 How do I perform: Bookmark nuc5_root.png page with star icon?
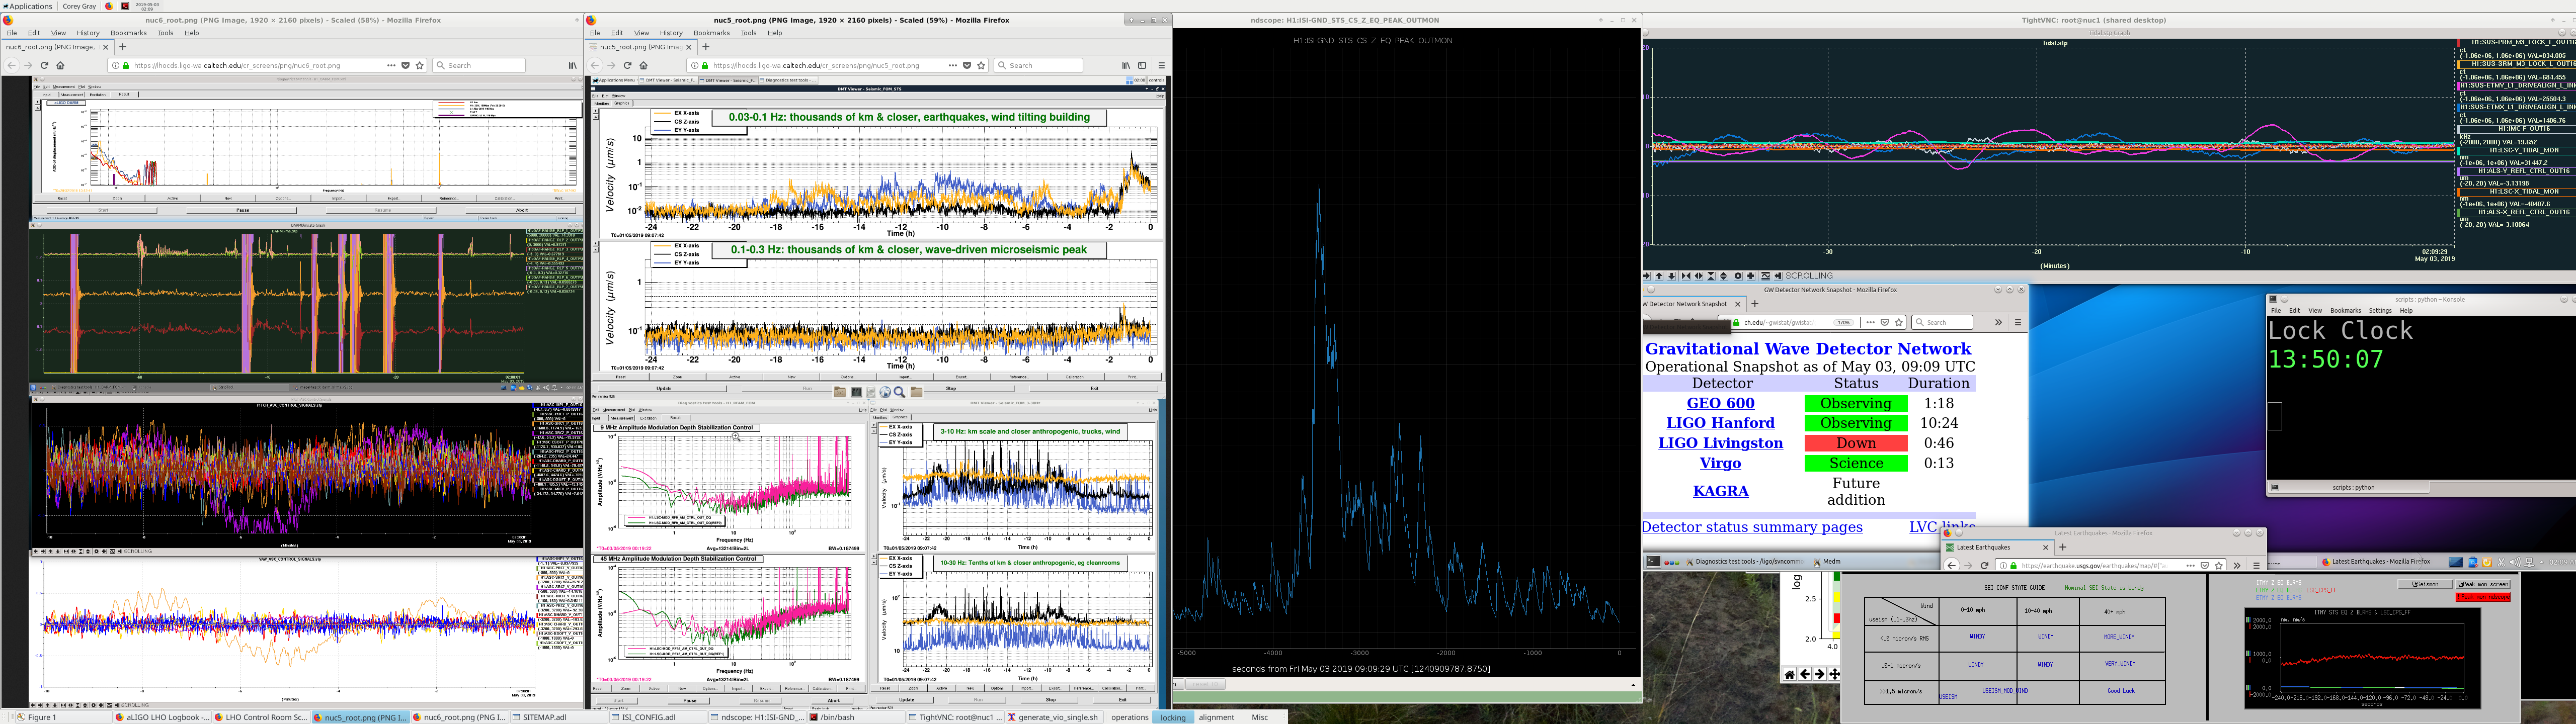(981, 65)
